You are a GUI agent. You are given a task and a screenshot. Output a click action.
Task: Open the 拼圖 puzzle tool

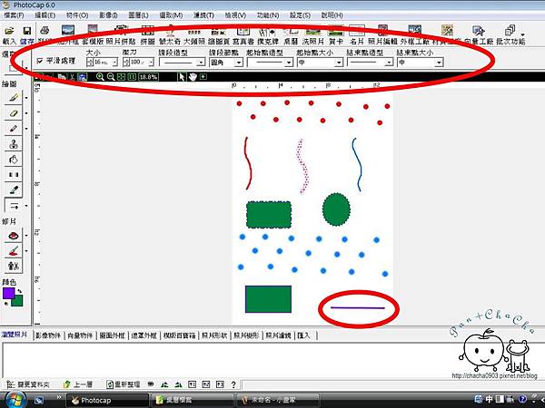147,34
